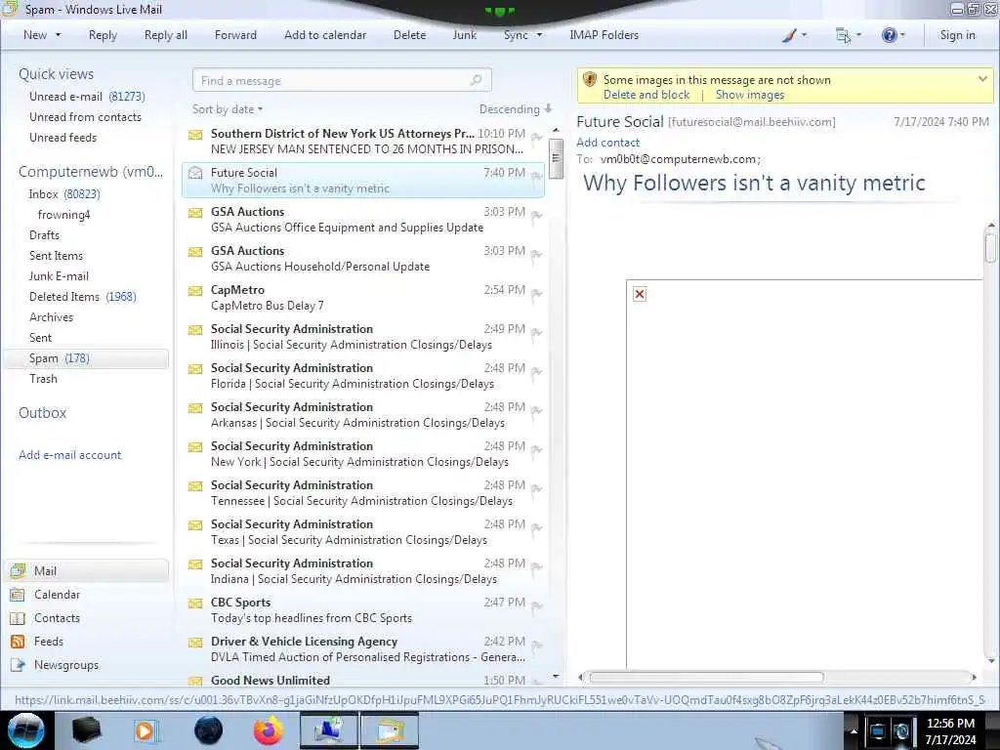Open the Windows Start orb
Viewport: 1000px width, 750px height.
pyautogui.click(x=25, y=730)
